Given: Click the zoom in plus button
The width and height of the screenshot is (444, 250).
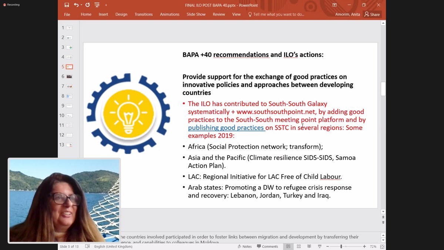Looking at the screenshot, I should [364, 246].
